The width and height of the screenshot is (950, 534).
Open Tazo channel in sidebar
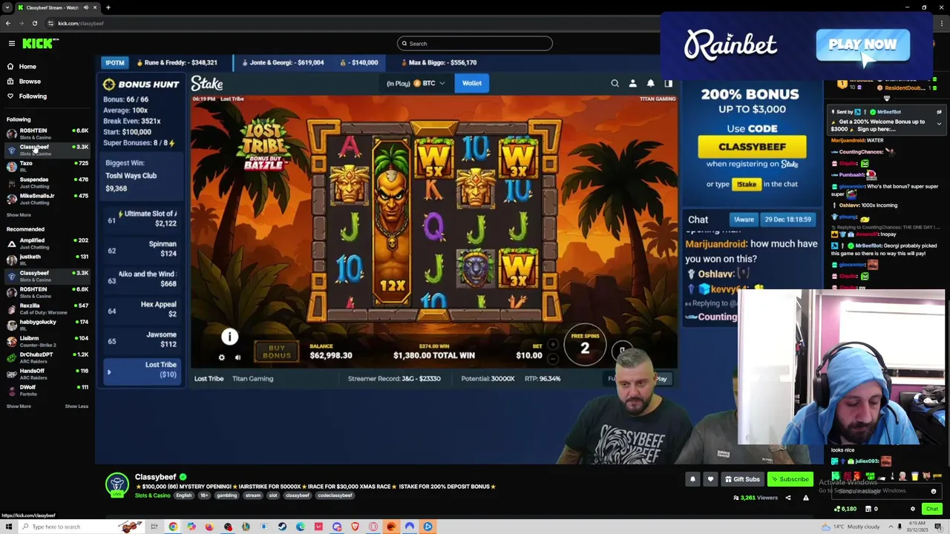[47, 166]
